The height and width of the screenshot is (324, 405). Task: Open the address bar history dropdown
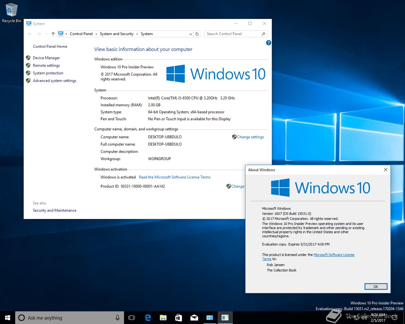pos(190,34)
